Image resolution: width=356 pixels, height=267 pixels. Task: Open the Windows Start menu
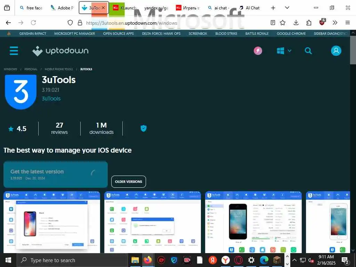coord(8,260)
